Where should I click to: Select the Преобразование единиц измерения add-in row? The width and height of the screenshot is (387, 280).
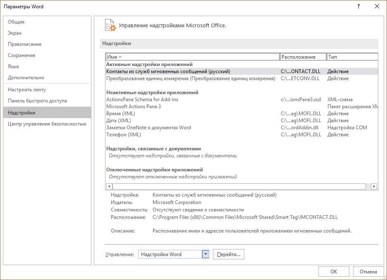pos(190,78)
